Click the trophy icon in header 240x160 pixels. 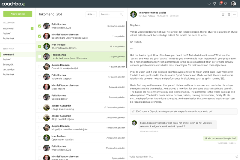tap(214, 4)
